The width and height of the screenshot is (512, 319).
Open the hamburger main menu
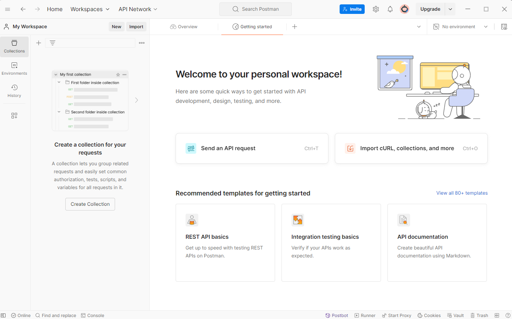[x=8, y=9]
